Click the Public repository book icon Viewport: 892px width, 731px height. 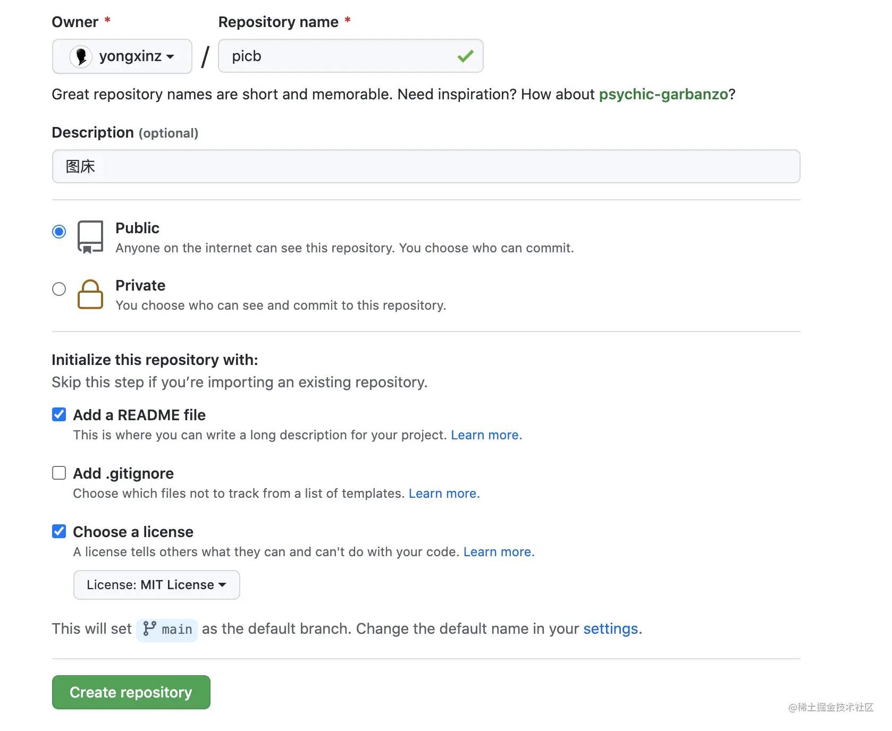pyautogui.click(x=90, y=237)
